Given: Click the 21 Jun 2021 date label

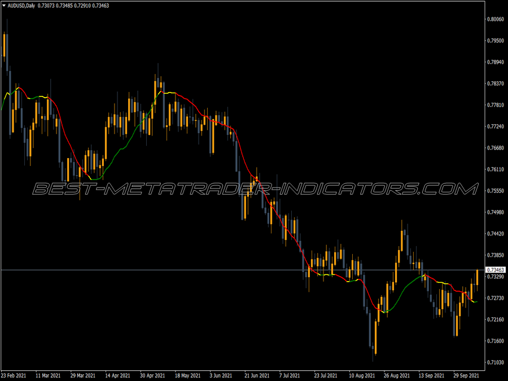Looking at the screenshot, I should tap(257, 375).
